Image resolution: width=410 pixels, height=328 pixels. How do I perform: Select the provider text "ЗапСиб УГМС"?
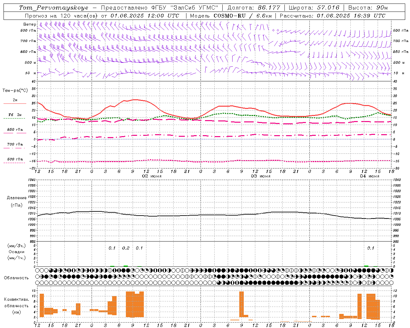click(195, 8)
